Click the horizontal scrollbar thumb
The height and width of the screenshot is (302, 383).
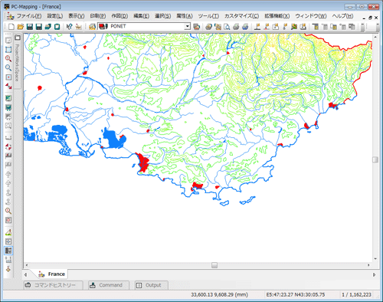click(x=214, y=265)
